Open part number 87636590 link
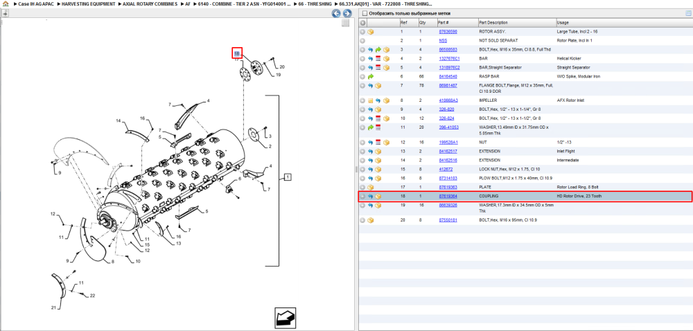 click(x=448, y=32)
